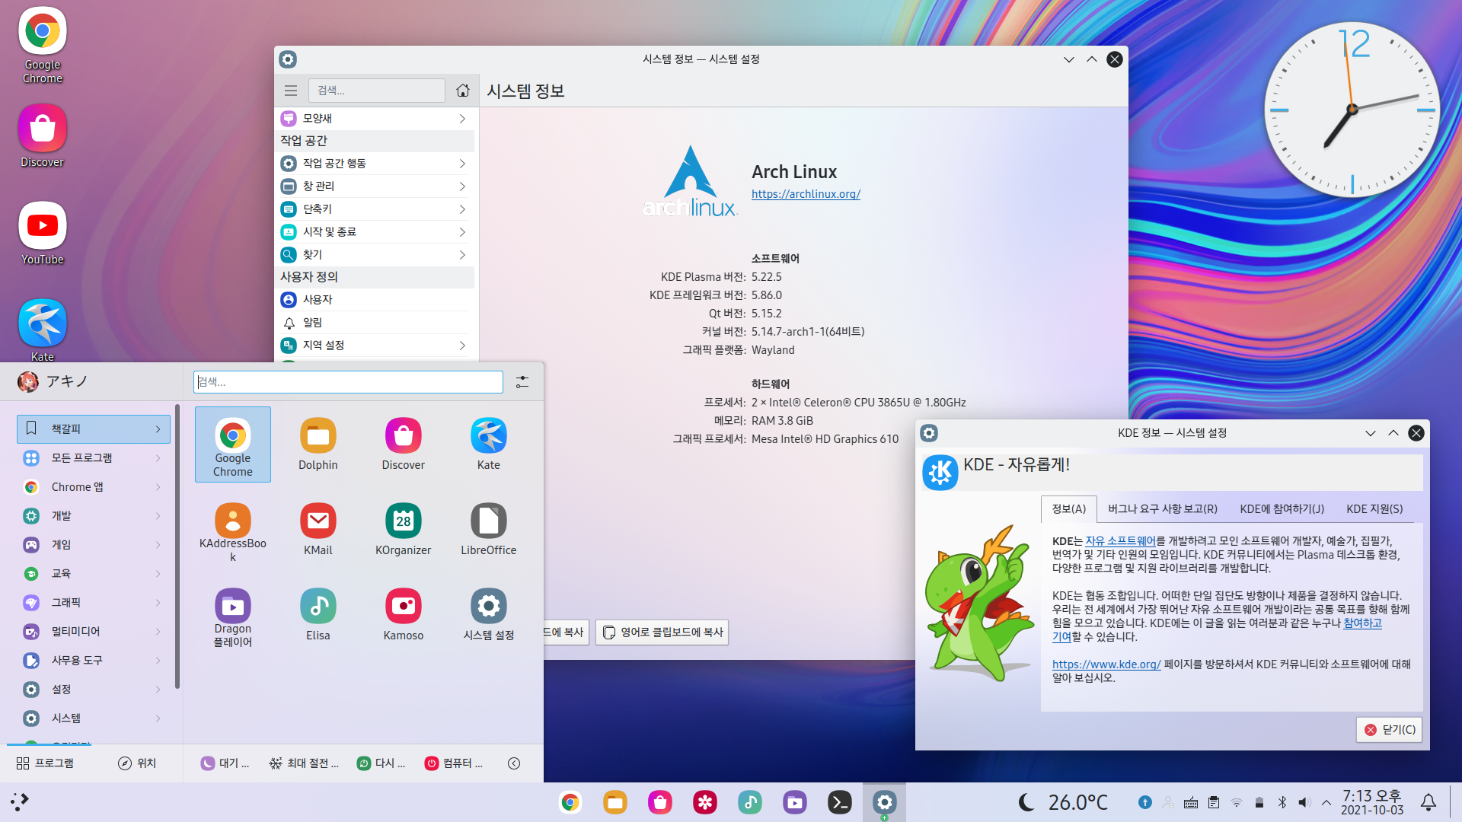Open 알림 settings entry
The image size is (1462, 822).
pos(376,323)
